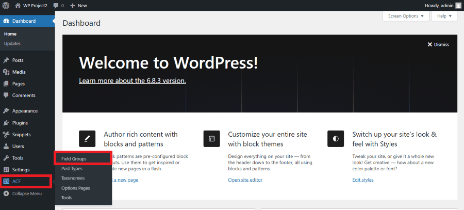Click the 'Open site editor' link

(x=245, y=180)
